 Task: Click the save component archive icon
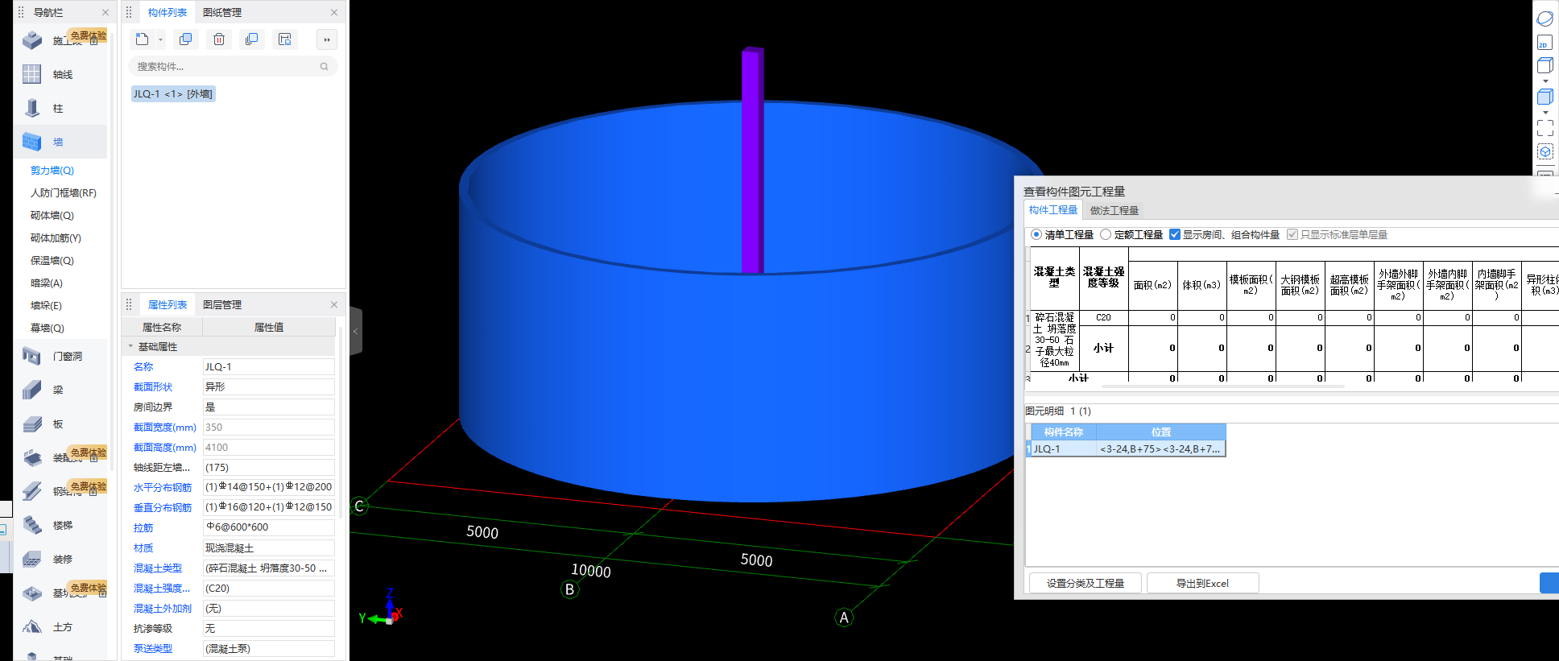point(284,39)
